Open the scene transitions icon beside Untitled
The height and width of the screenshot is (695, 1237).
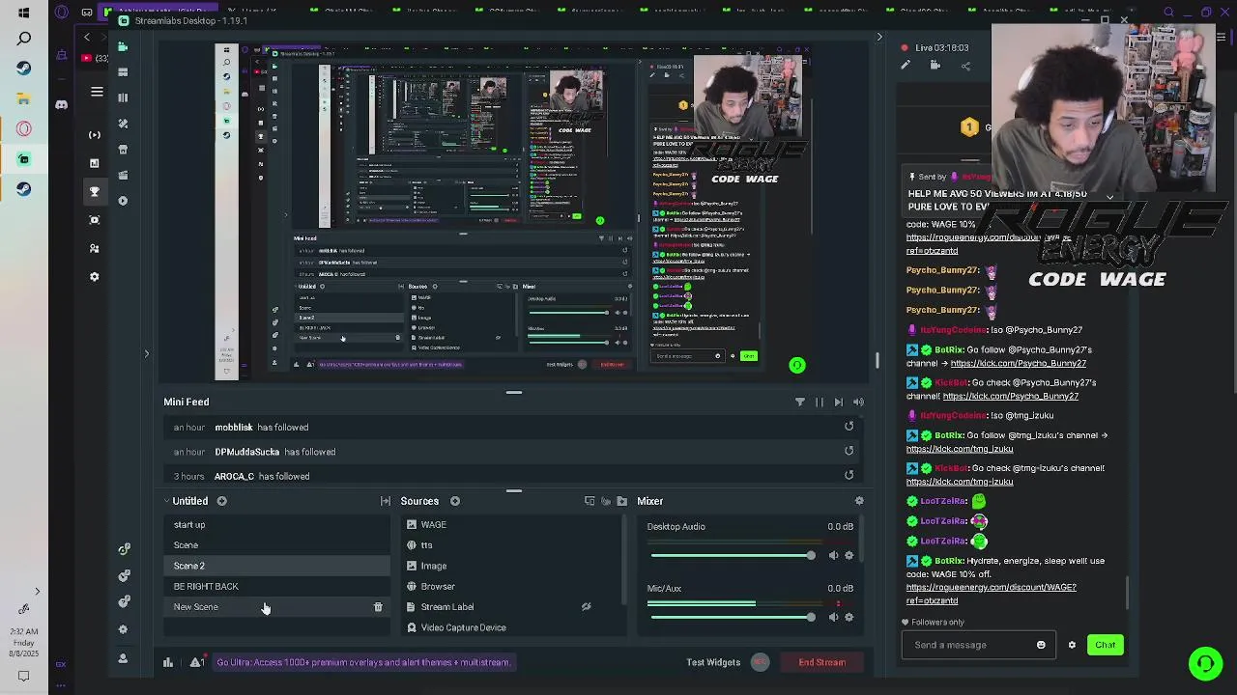pos(386,501)
